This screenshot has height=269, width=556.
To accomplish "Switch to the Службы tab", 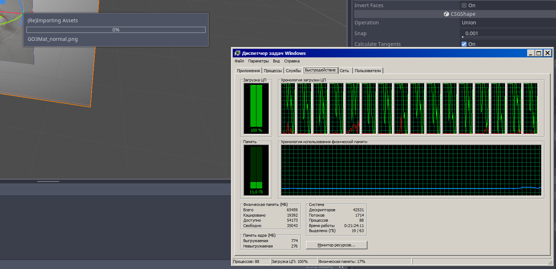I will click(293, 71).
